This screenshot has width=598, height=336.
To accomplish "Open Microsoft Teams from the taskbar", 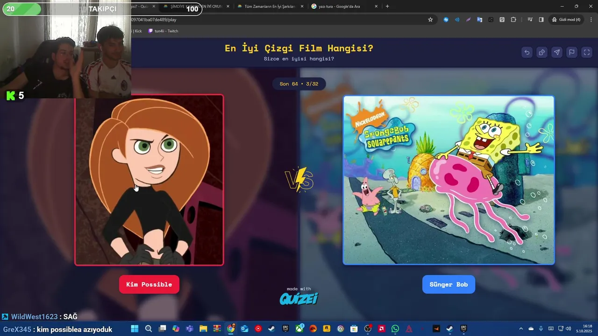I will point(190,329).
